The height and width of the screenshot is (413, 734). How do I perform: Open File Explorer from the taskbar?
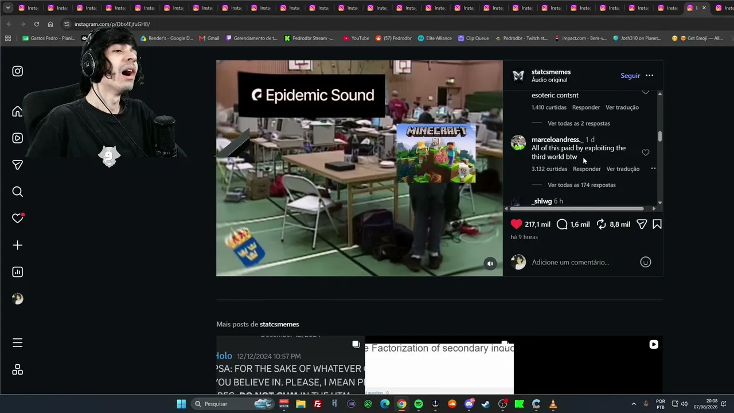(300, 404)
